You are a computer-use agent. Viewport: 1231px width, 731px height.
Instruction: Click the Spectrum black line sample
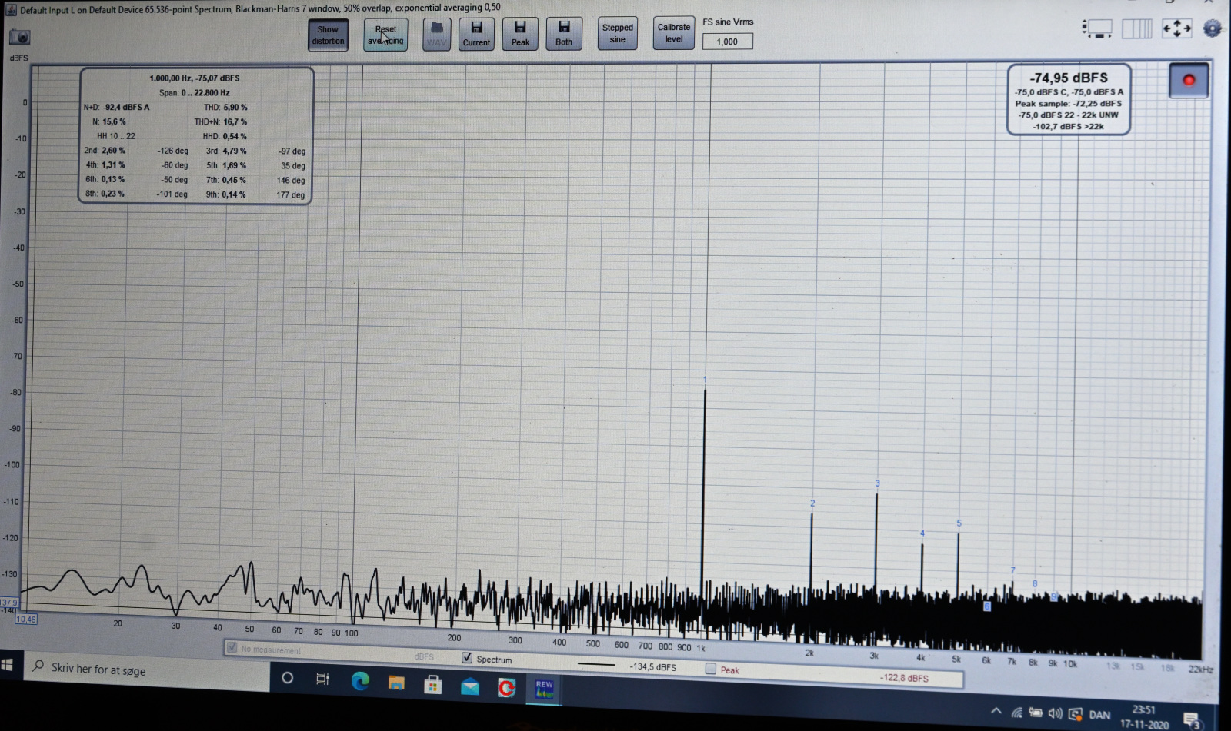point(596,665)
